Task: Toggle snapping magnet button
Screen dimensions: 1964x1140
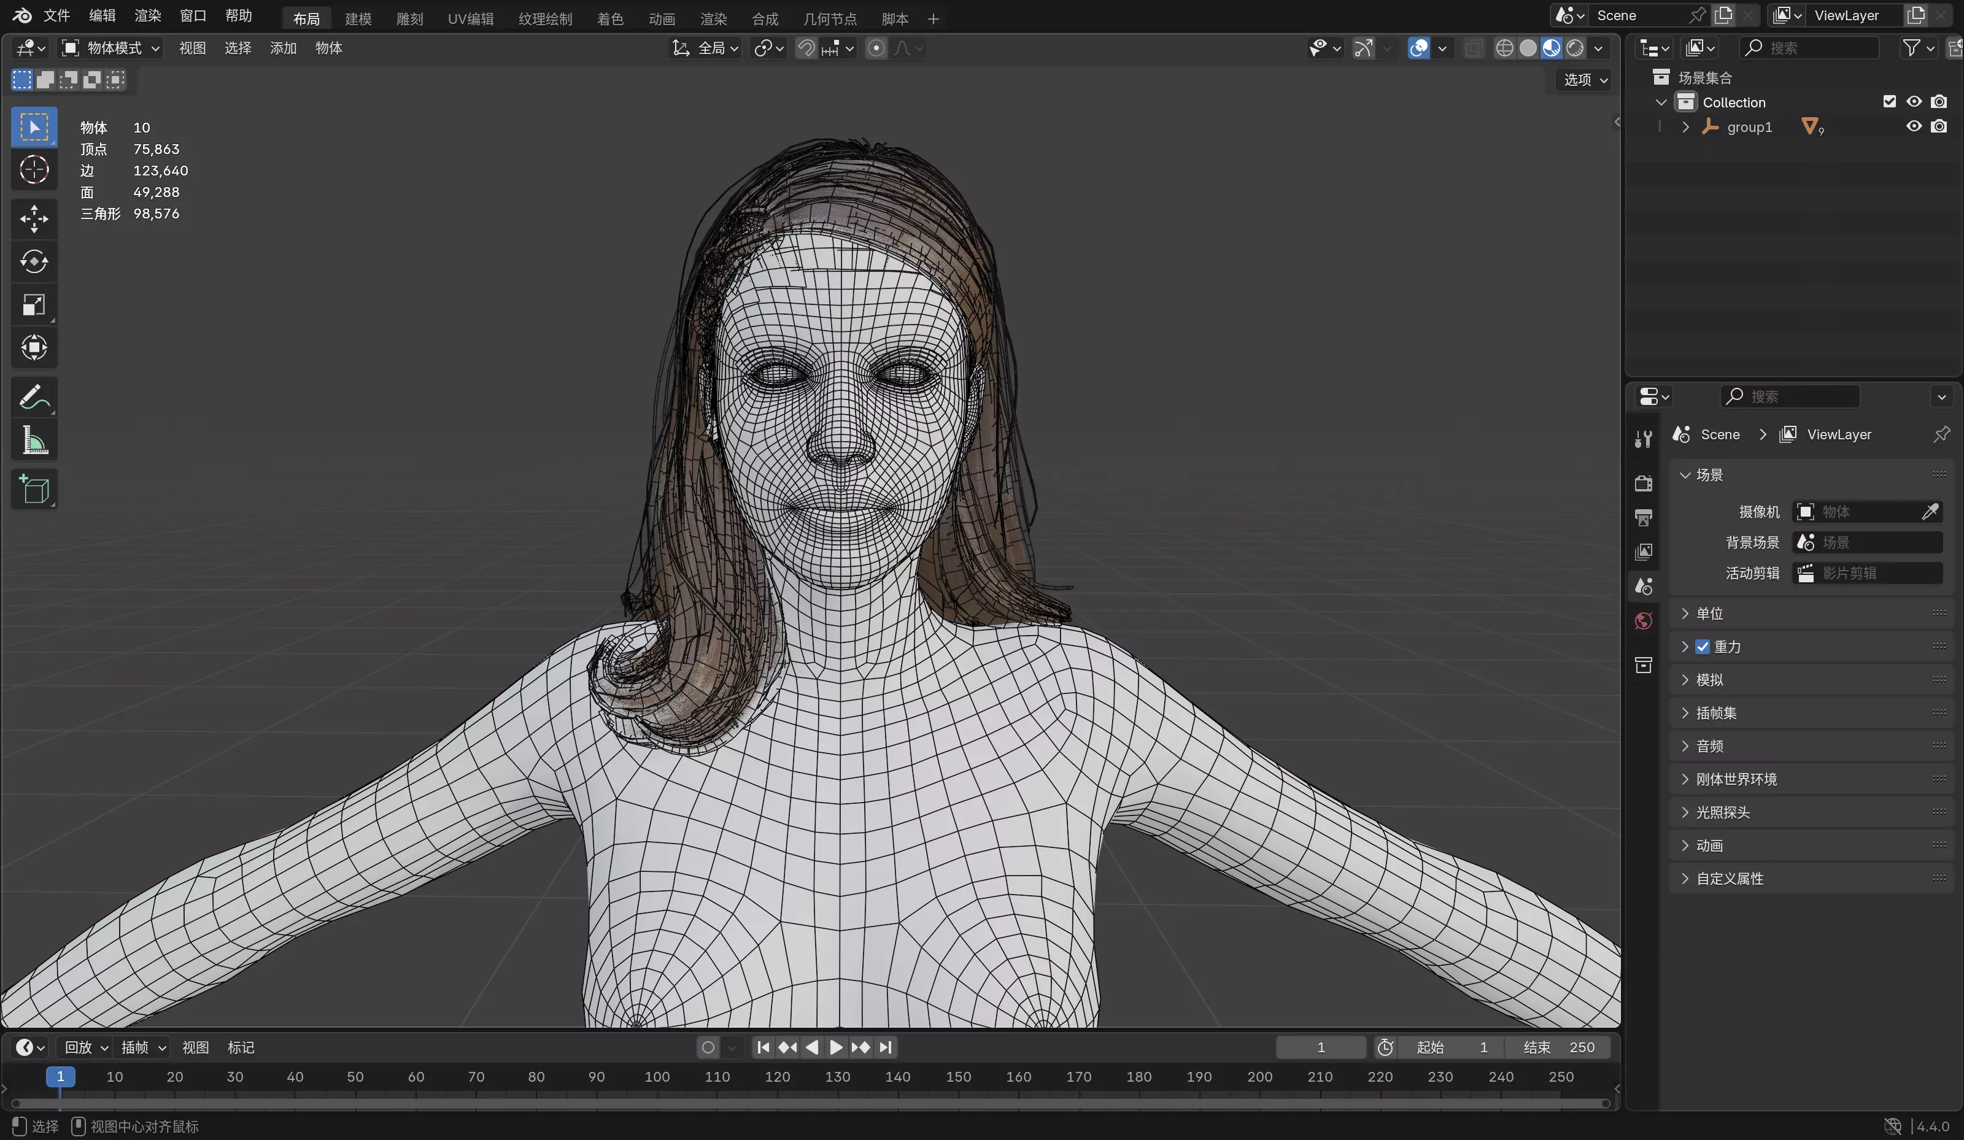Action: pyautogui.click(x=806, y=48)
